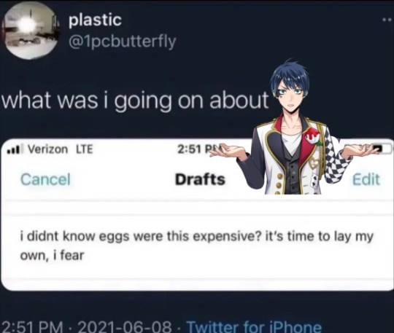Click the embedded Drafts screenshot image
This screenshot has width=394, height=333.
pos(197,215)
